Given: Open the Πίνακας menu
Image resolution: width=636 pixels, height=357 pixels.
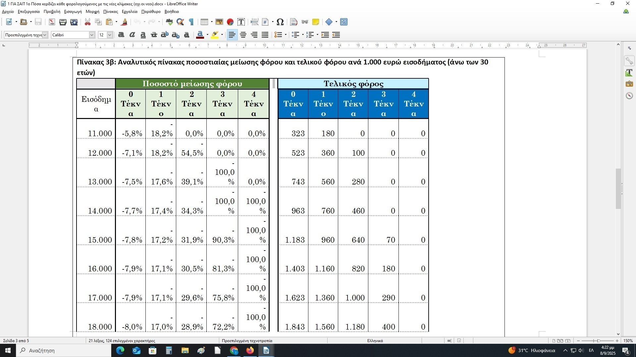Looking at the screenshot, I should click(110, 12).
